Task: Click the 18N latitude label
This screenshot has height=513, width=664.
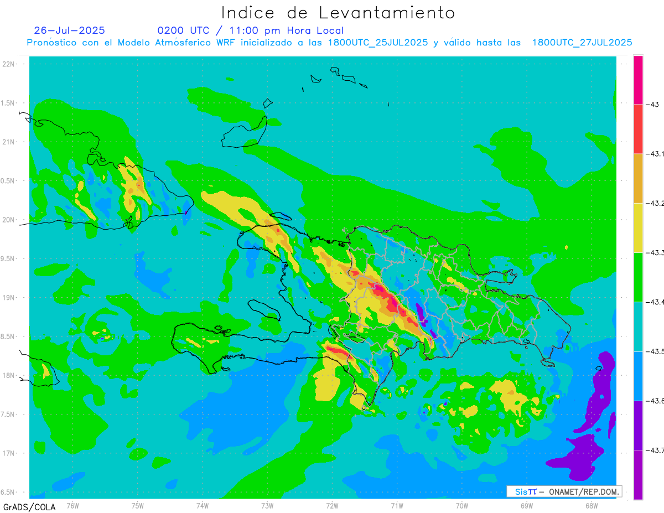Action: click(8, 375)
